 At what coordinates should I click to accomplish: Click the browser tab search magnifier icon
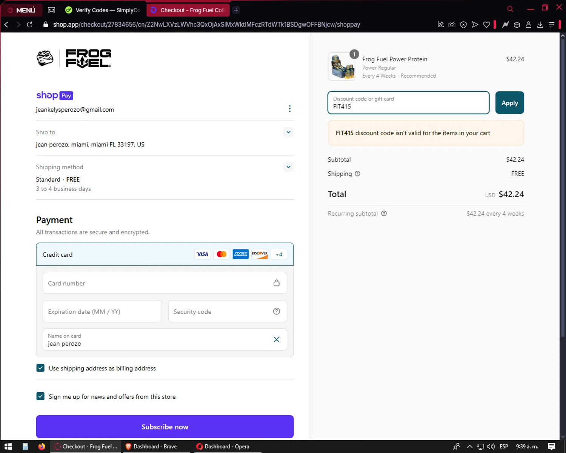tap(510, 9)
